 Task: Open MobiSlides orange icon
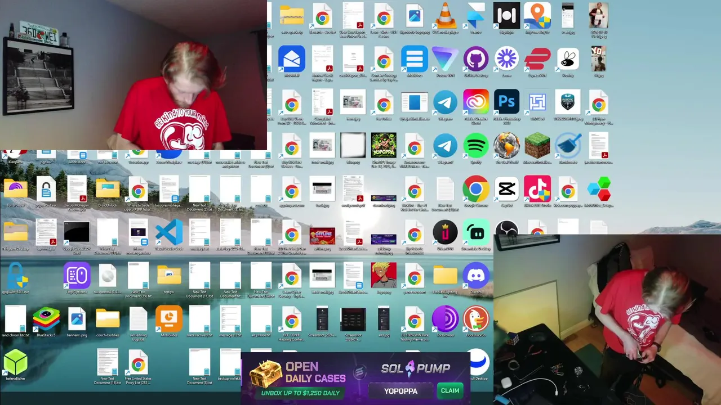pos(169,319)
